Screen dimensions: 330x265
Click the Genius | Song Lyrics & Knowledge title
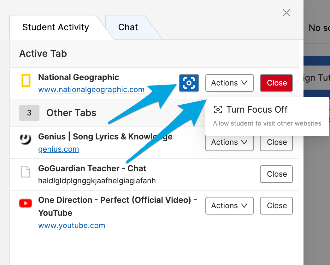coord(105,137)
